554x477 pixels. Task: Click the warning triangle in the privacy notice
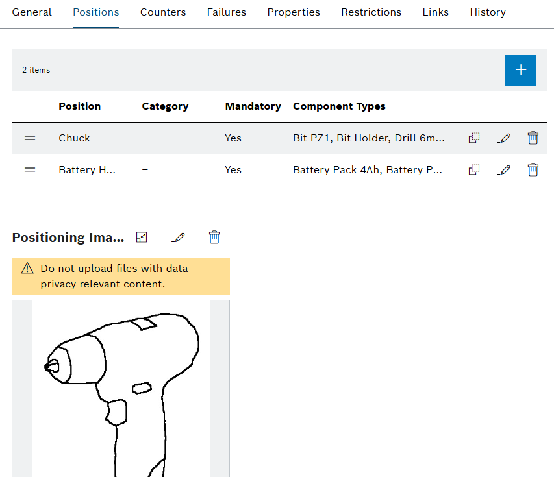coord(27,268)
